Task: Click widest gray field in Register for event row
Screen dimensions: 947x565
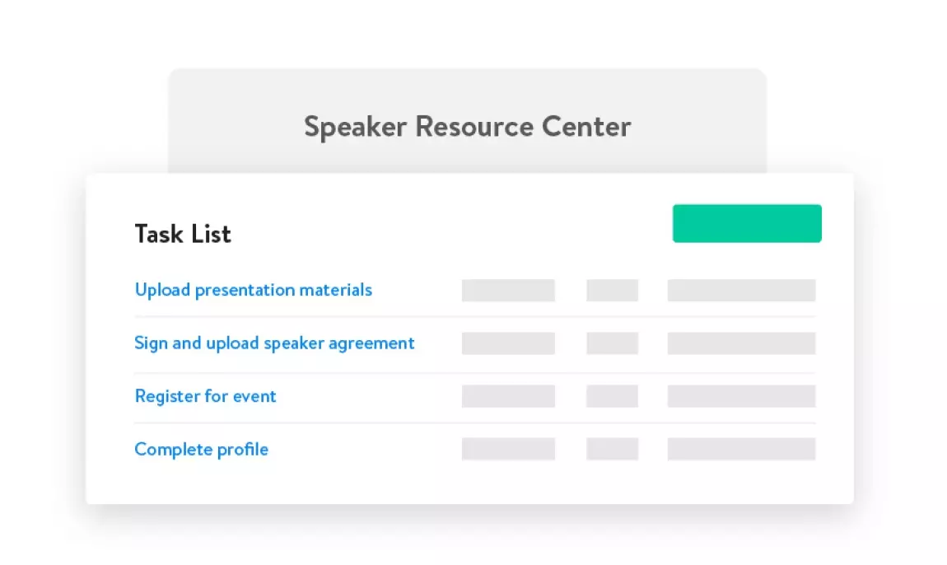Action: coord(741,396)
